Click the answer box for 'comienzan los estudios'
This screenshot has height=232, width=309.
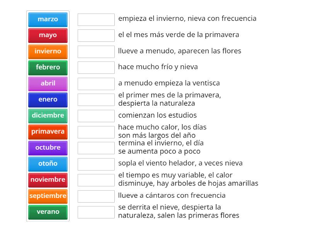click(x=96, y=115)
